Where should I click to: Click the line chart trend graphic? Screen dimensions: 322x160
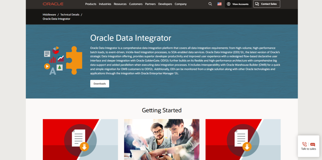[61, 58]
